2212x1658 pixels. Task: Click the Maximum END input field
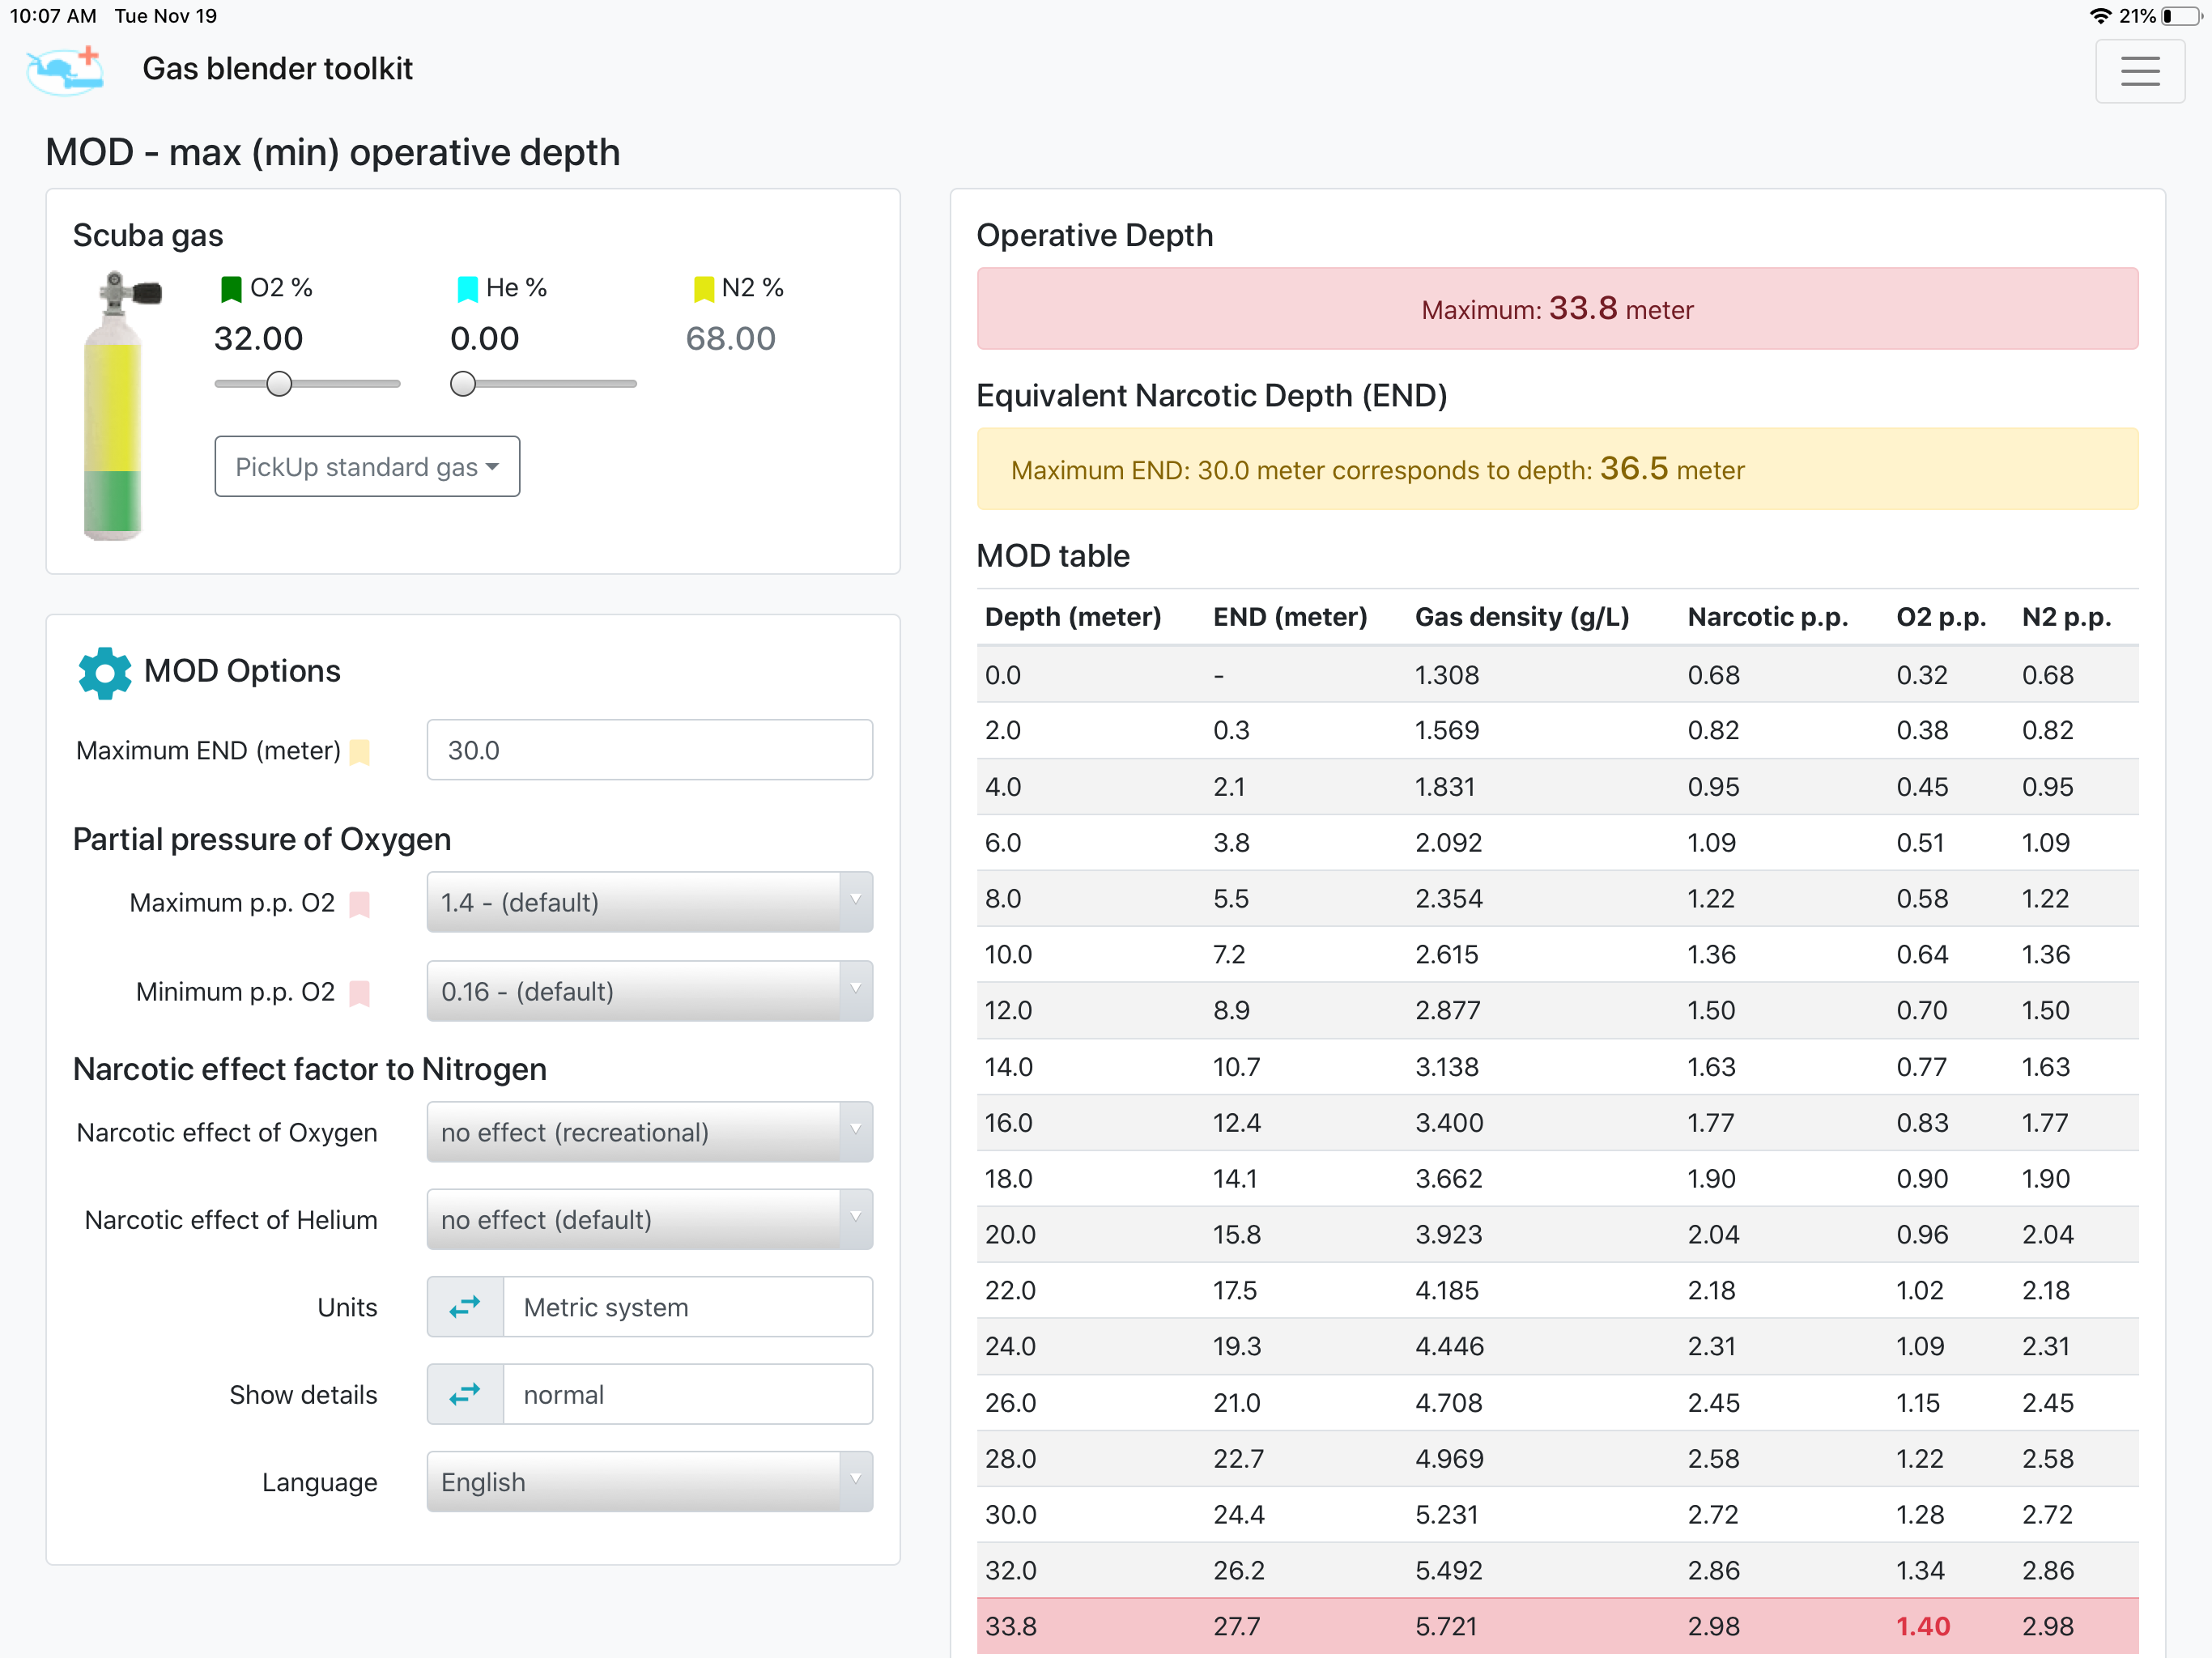click(649, 750)
